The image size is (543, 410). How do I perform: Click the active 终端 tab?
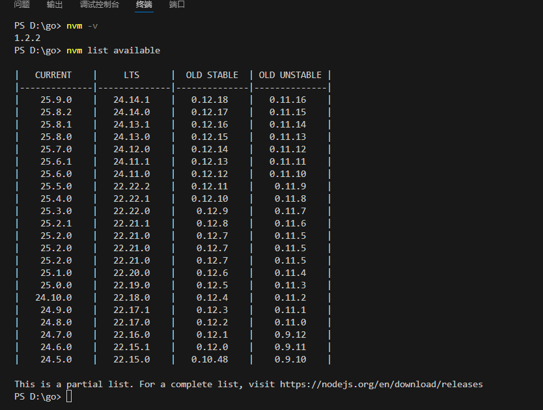pyautogui.click(x=144, y=5)
